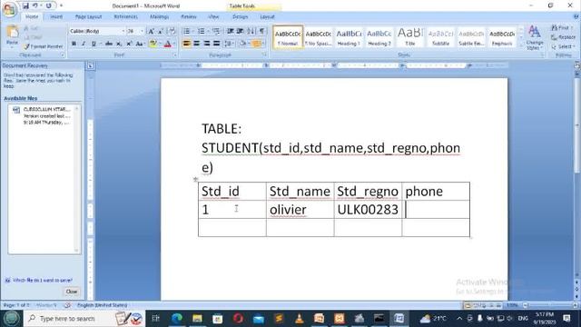Open the Office Button menu

click(x=9, y=9)
